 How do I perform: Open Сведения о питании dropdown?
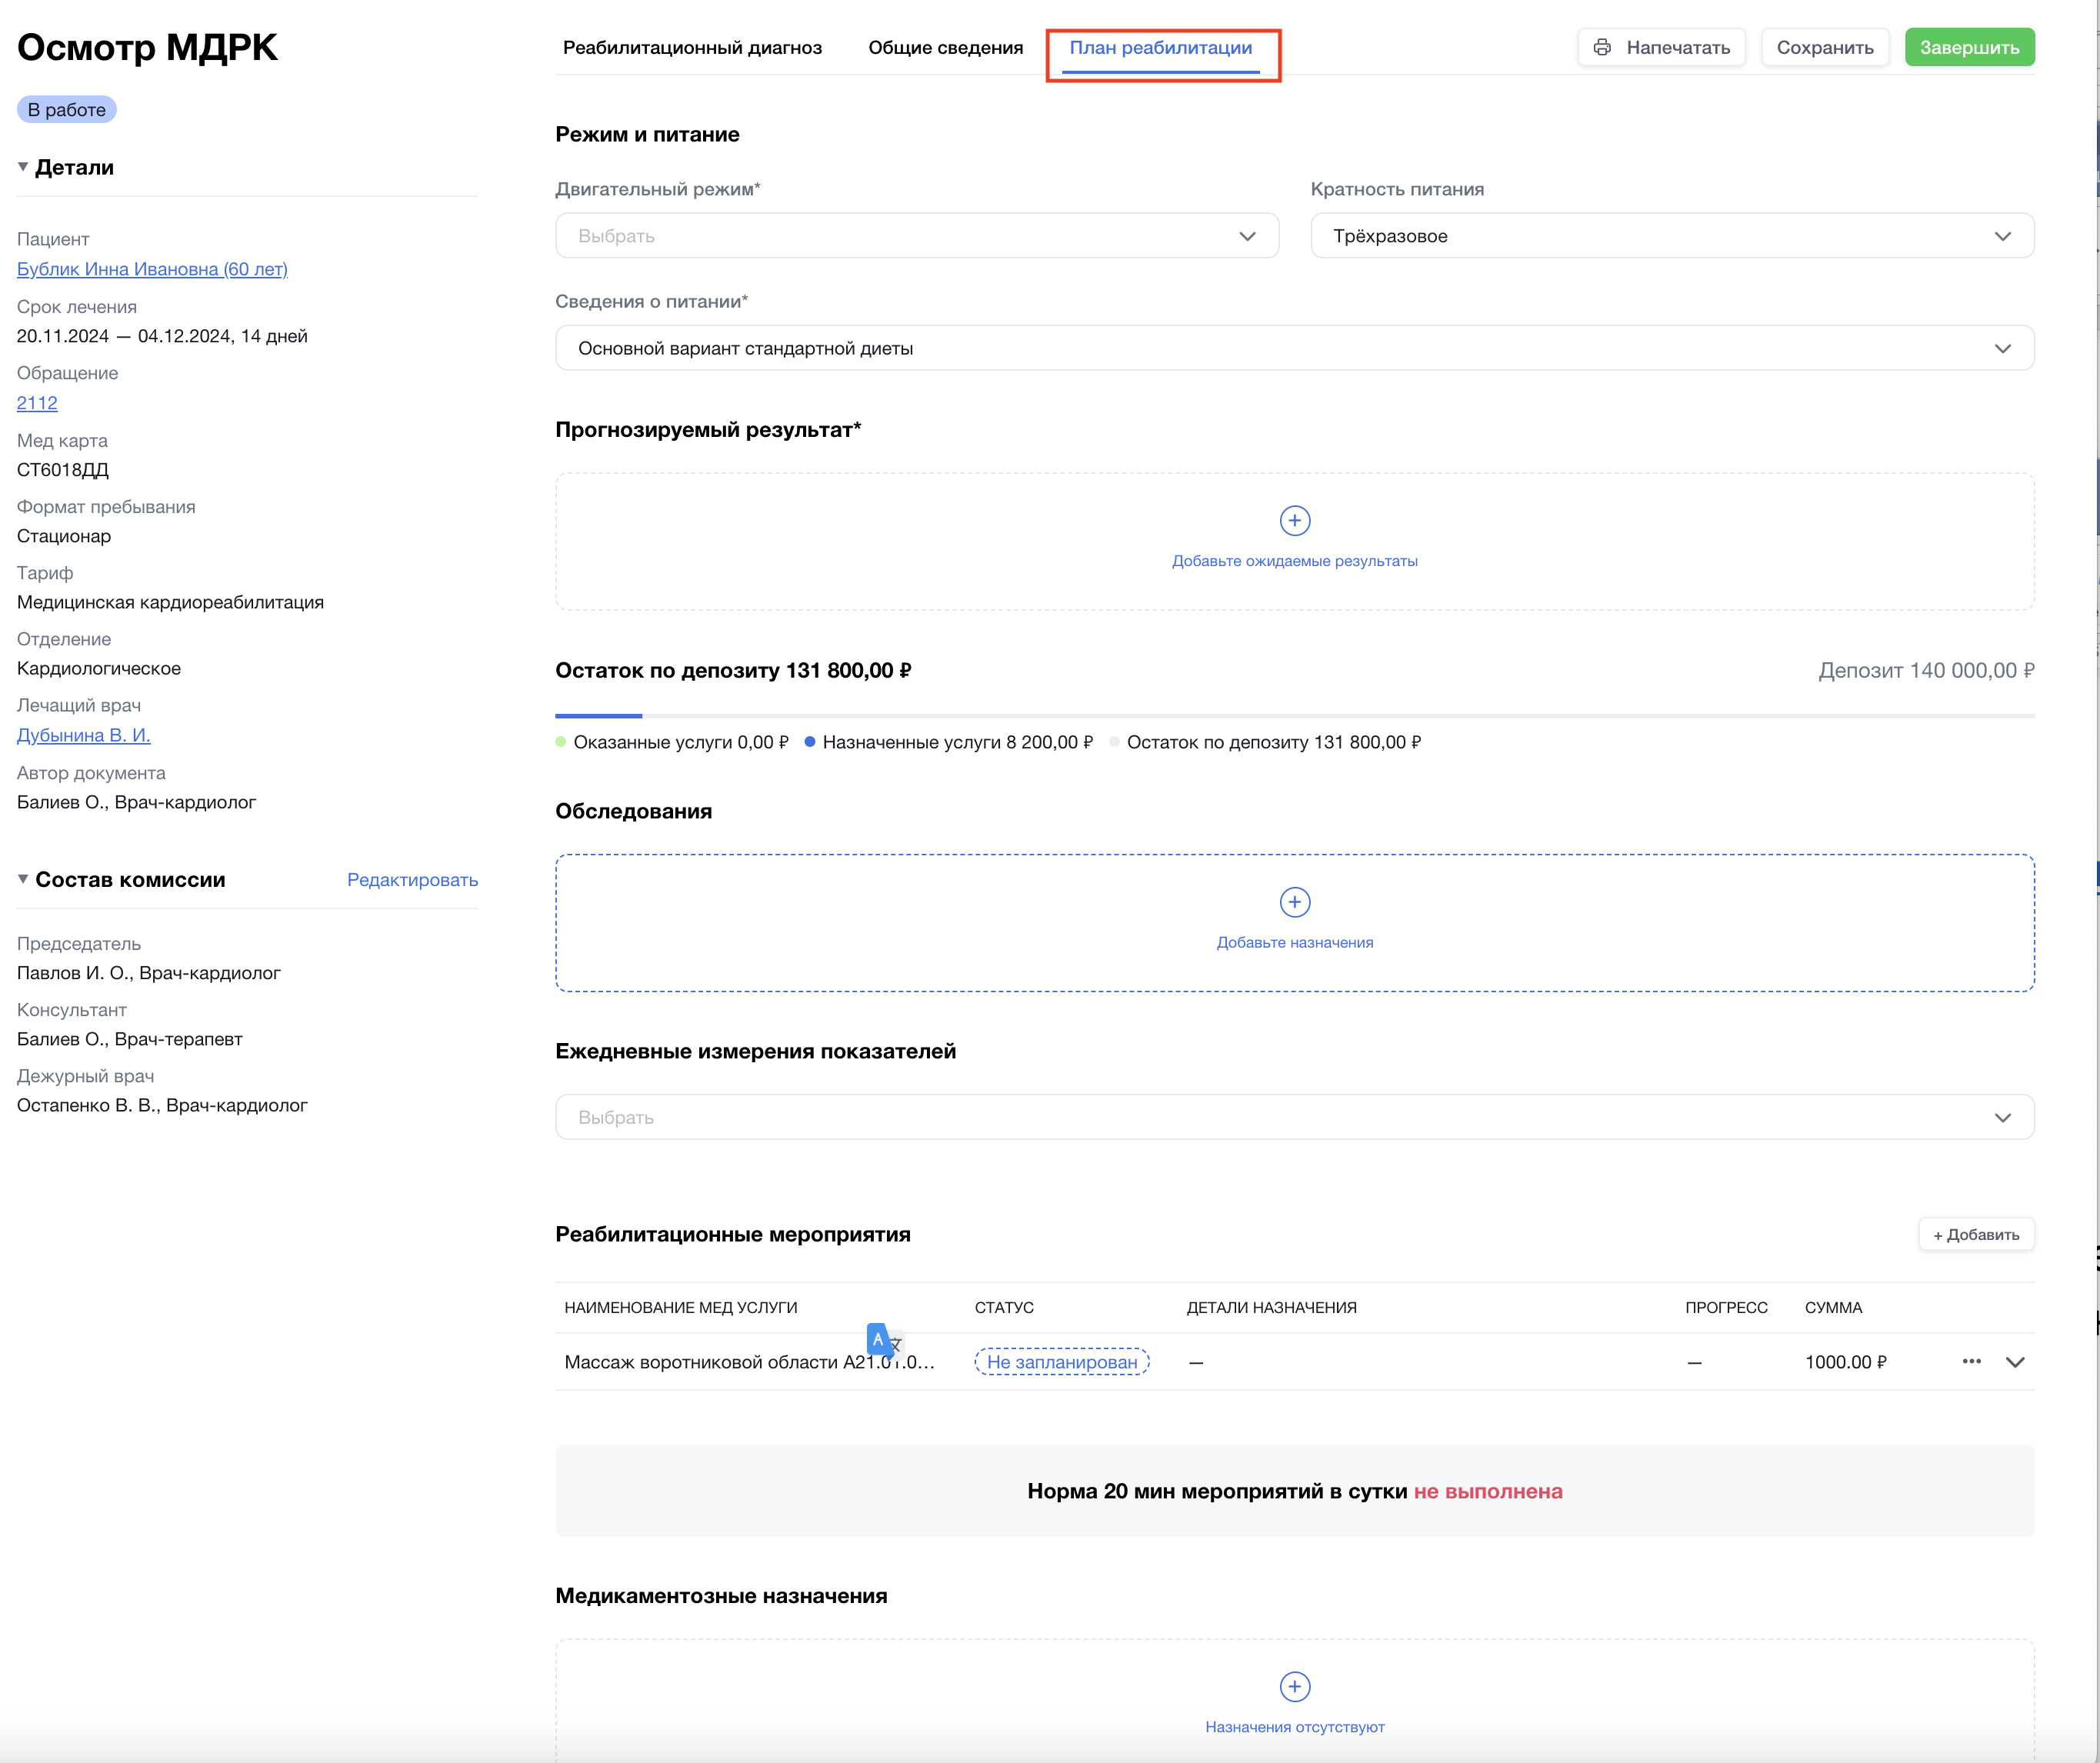point(1294,348)
